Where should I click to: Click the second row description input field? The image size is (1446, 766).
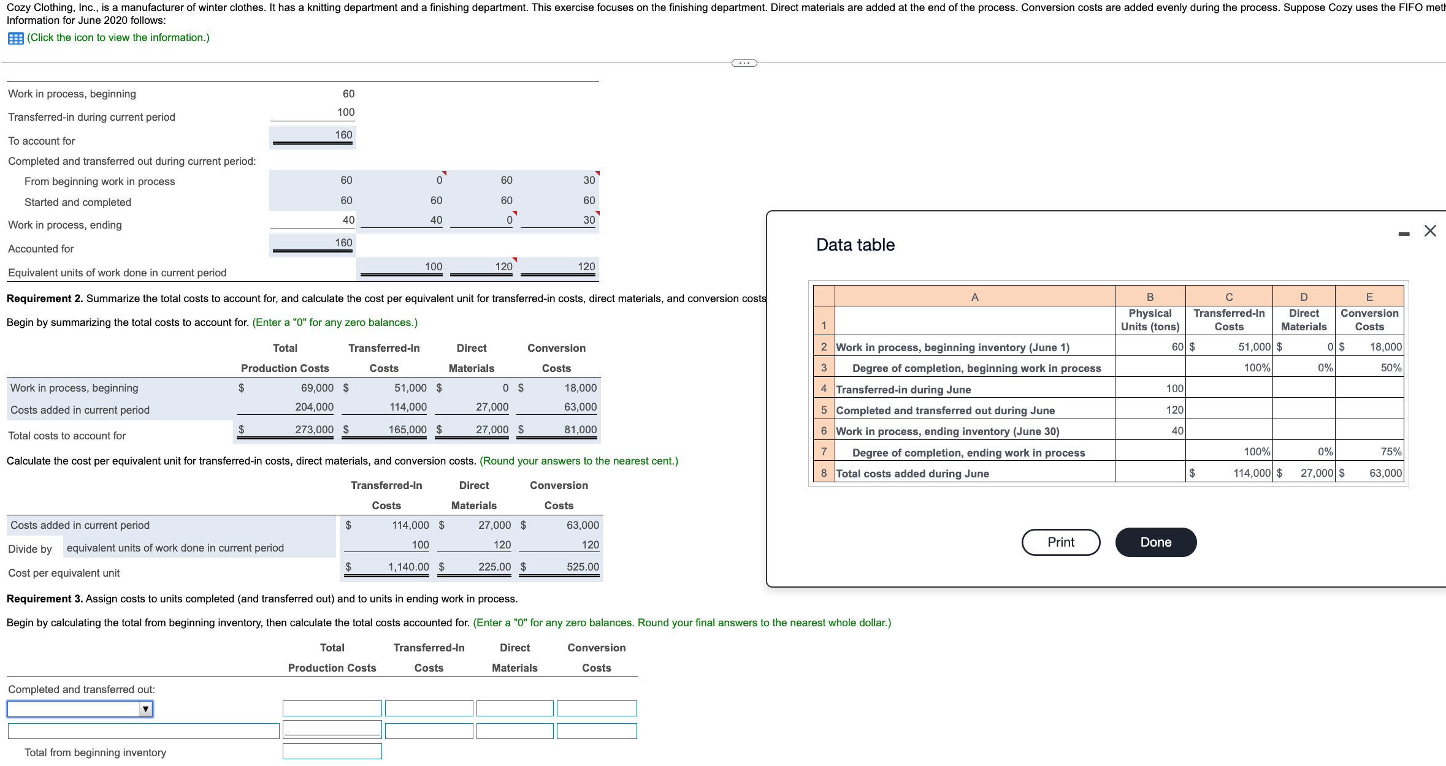pyautogui.click(x=143, y=731)
